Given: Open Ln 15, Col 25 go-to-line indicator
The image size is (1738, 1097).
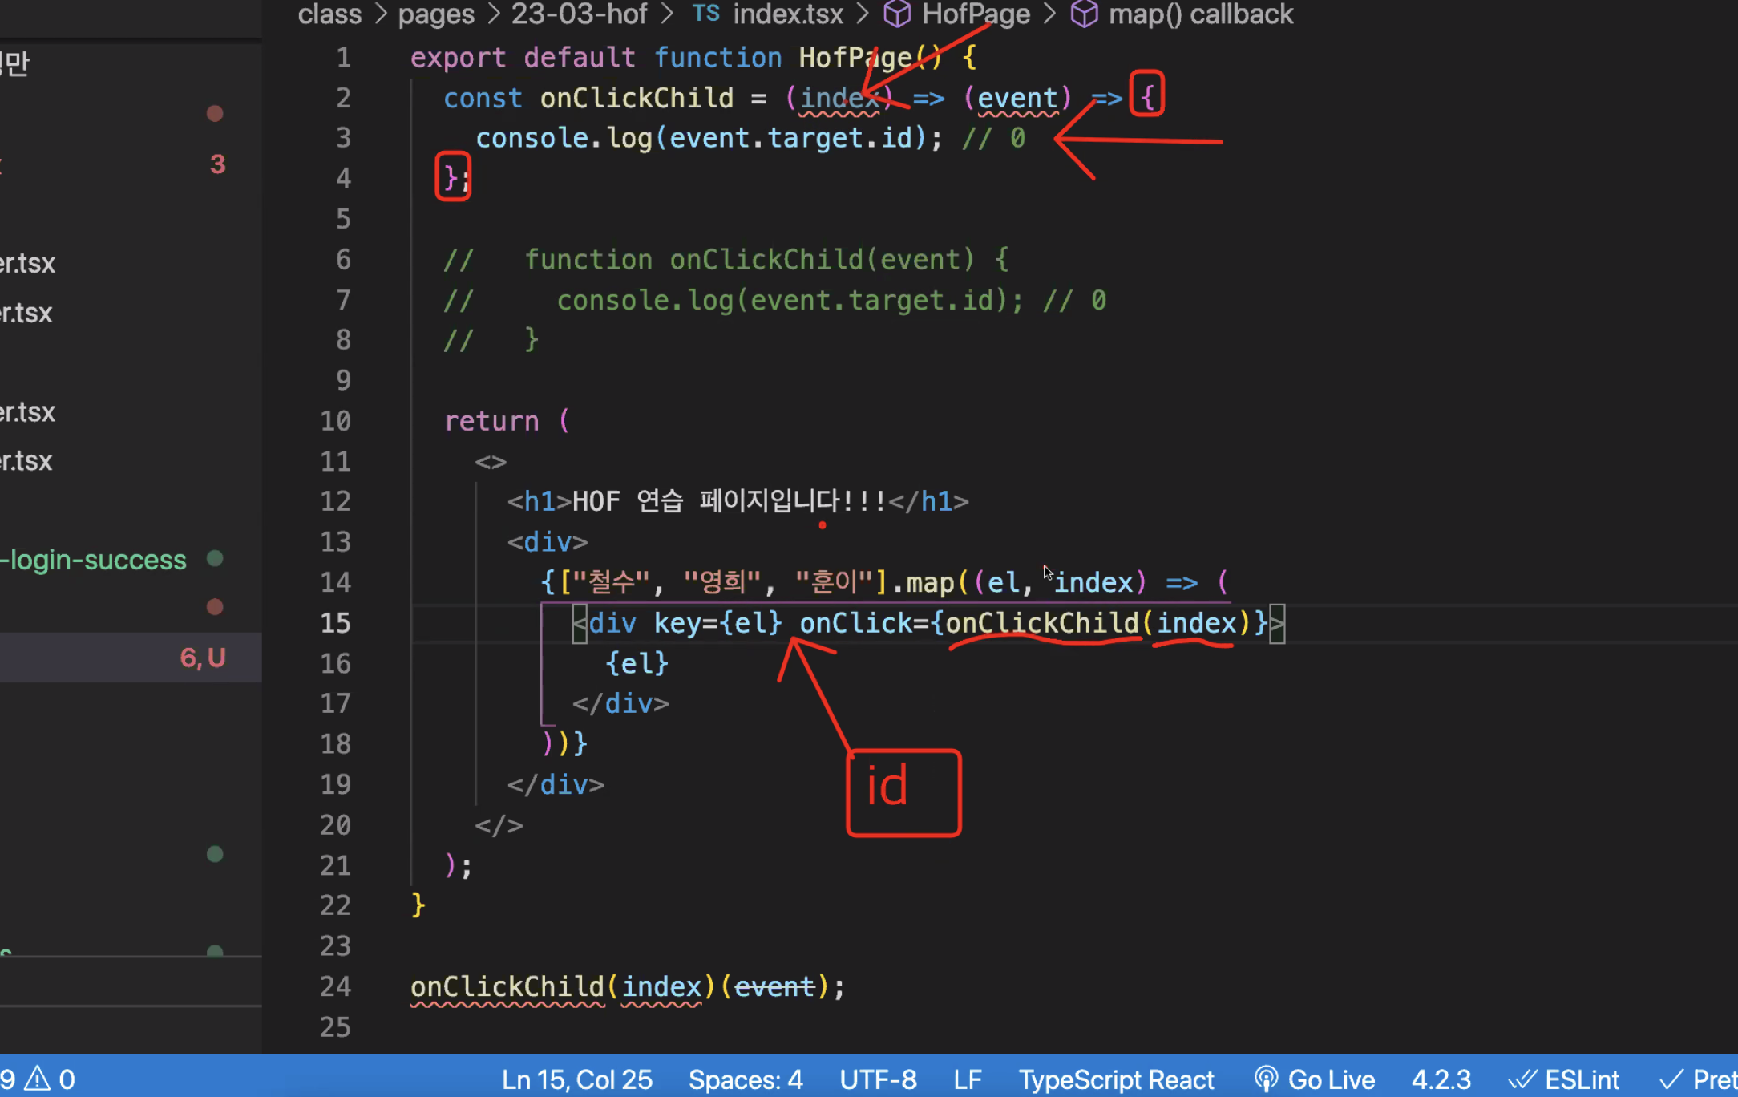Looking at the screenshot, I should pos(576,1079).
